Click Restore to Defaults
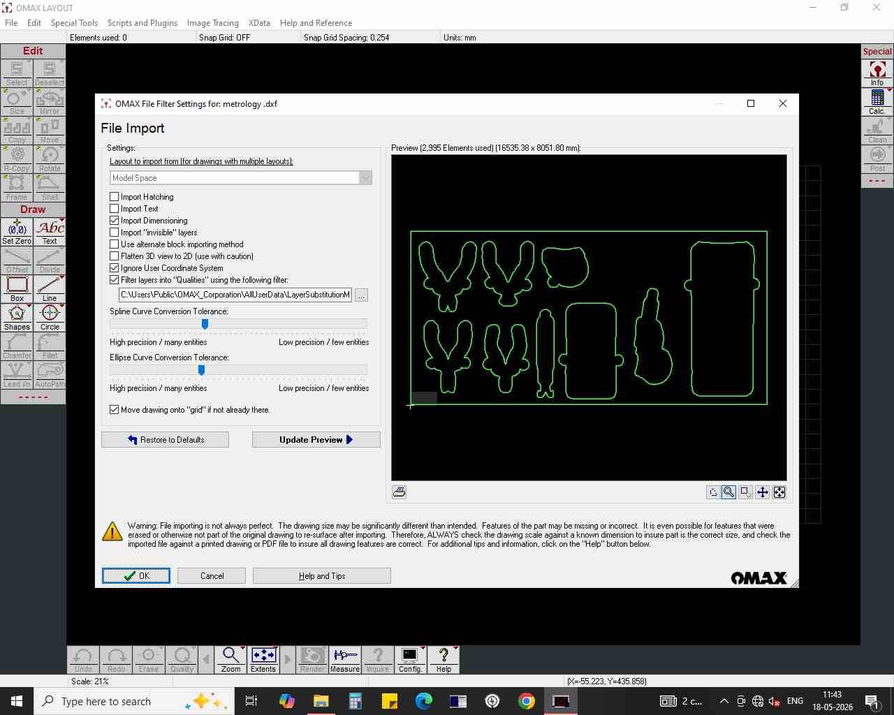 pyautogui.click(x=166, y=440)
